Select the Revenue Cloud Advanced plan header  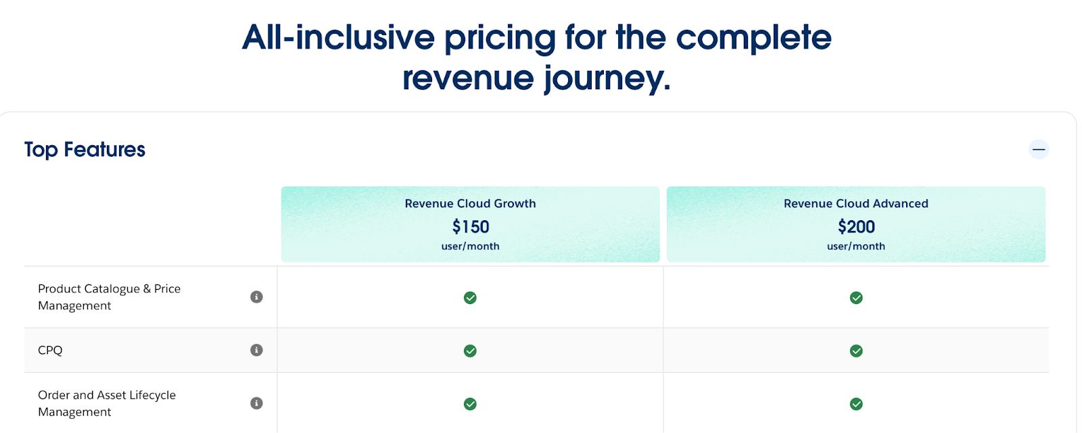pyautogui.click(x=856, y=203)
